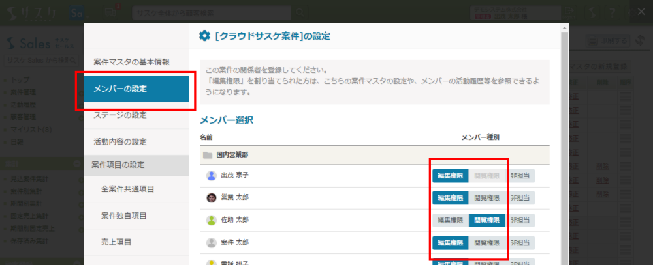653x265 pixels.
Task: Click the 国内営業部 folder icon
Action: point(208,156)
